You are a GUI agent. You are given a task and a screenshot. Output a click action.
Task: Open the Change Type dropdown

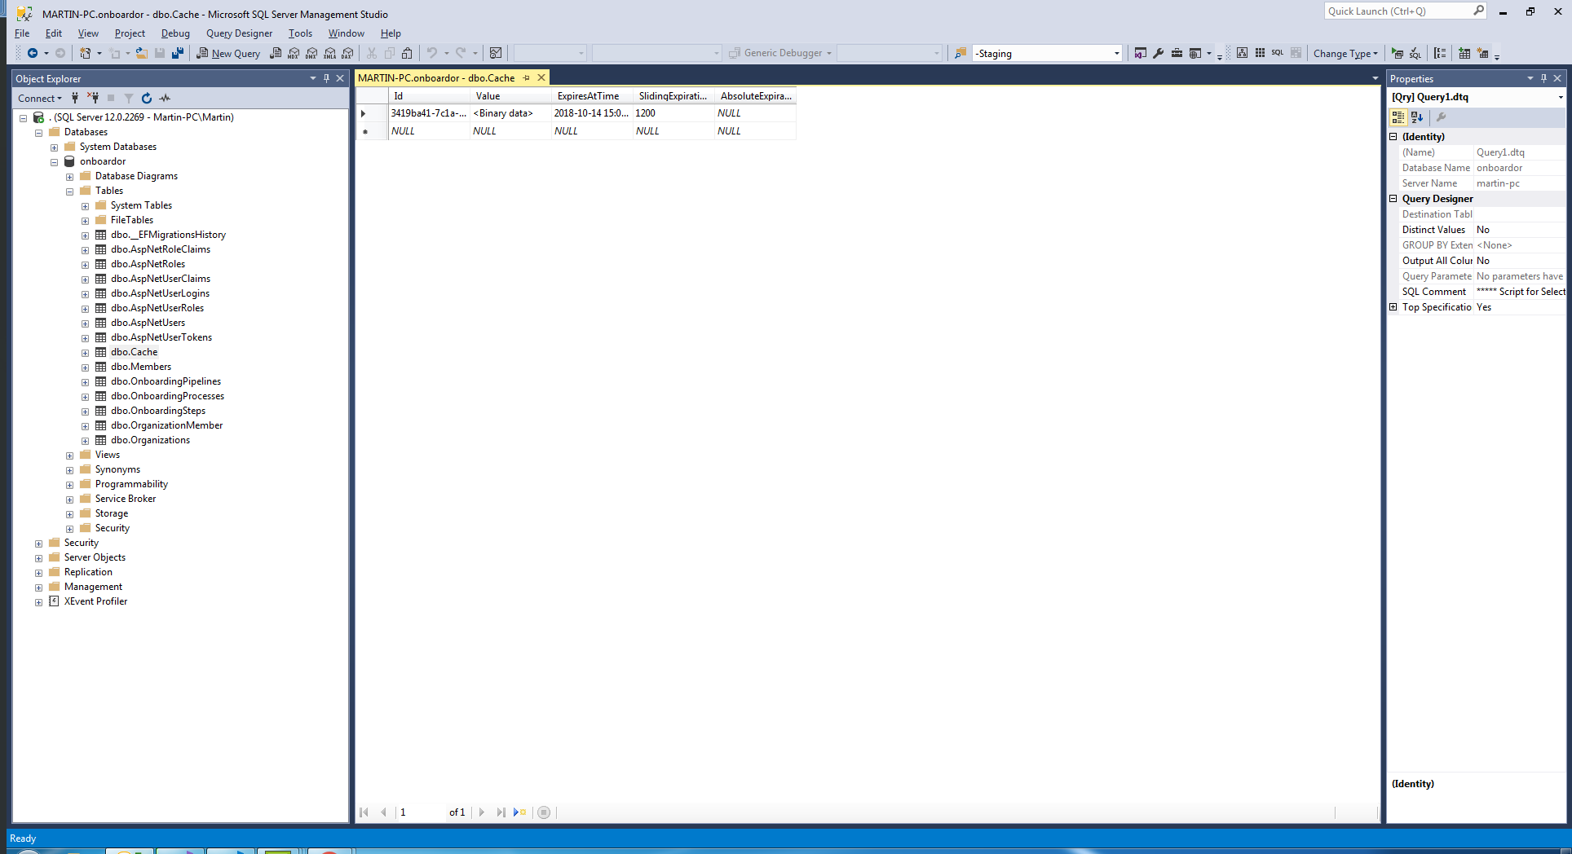tap(1345, 53)
